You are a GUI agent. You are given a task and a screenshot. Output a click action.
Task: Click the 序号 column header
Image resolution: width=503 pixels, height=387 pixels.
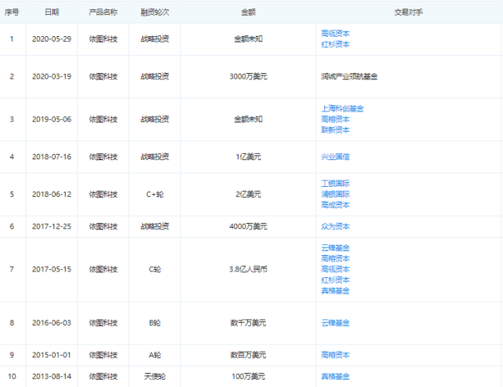12,13
